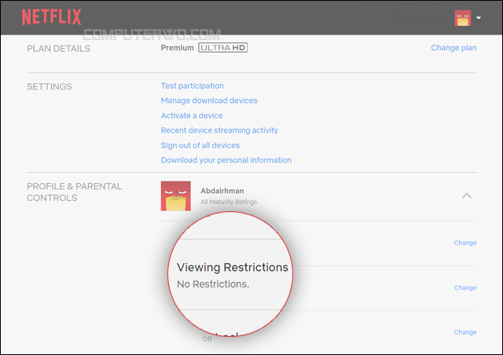Click the first Change link under profile
Viewport: 503px width, 355px height.
(465, 243)
